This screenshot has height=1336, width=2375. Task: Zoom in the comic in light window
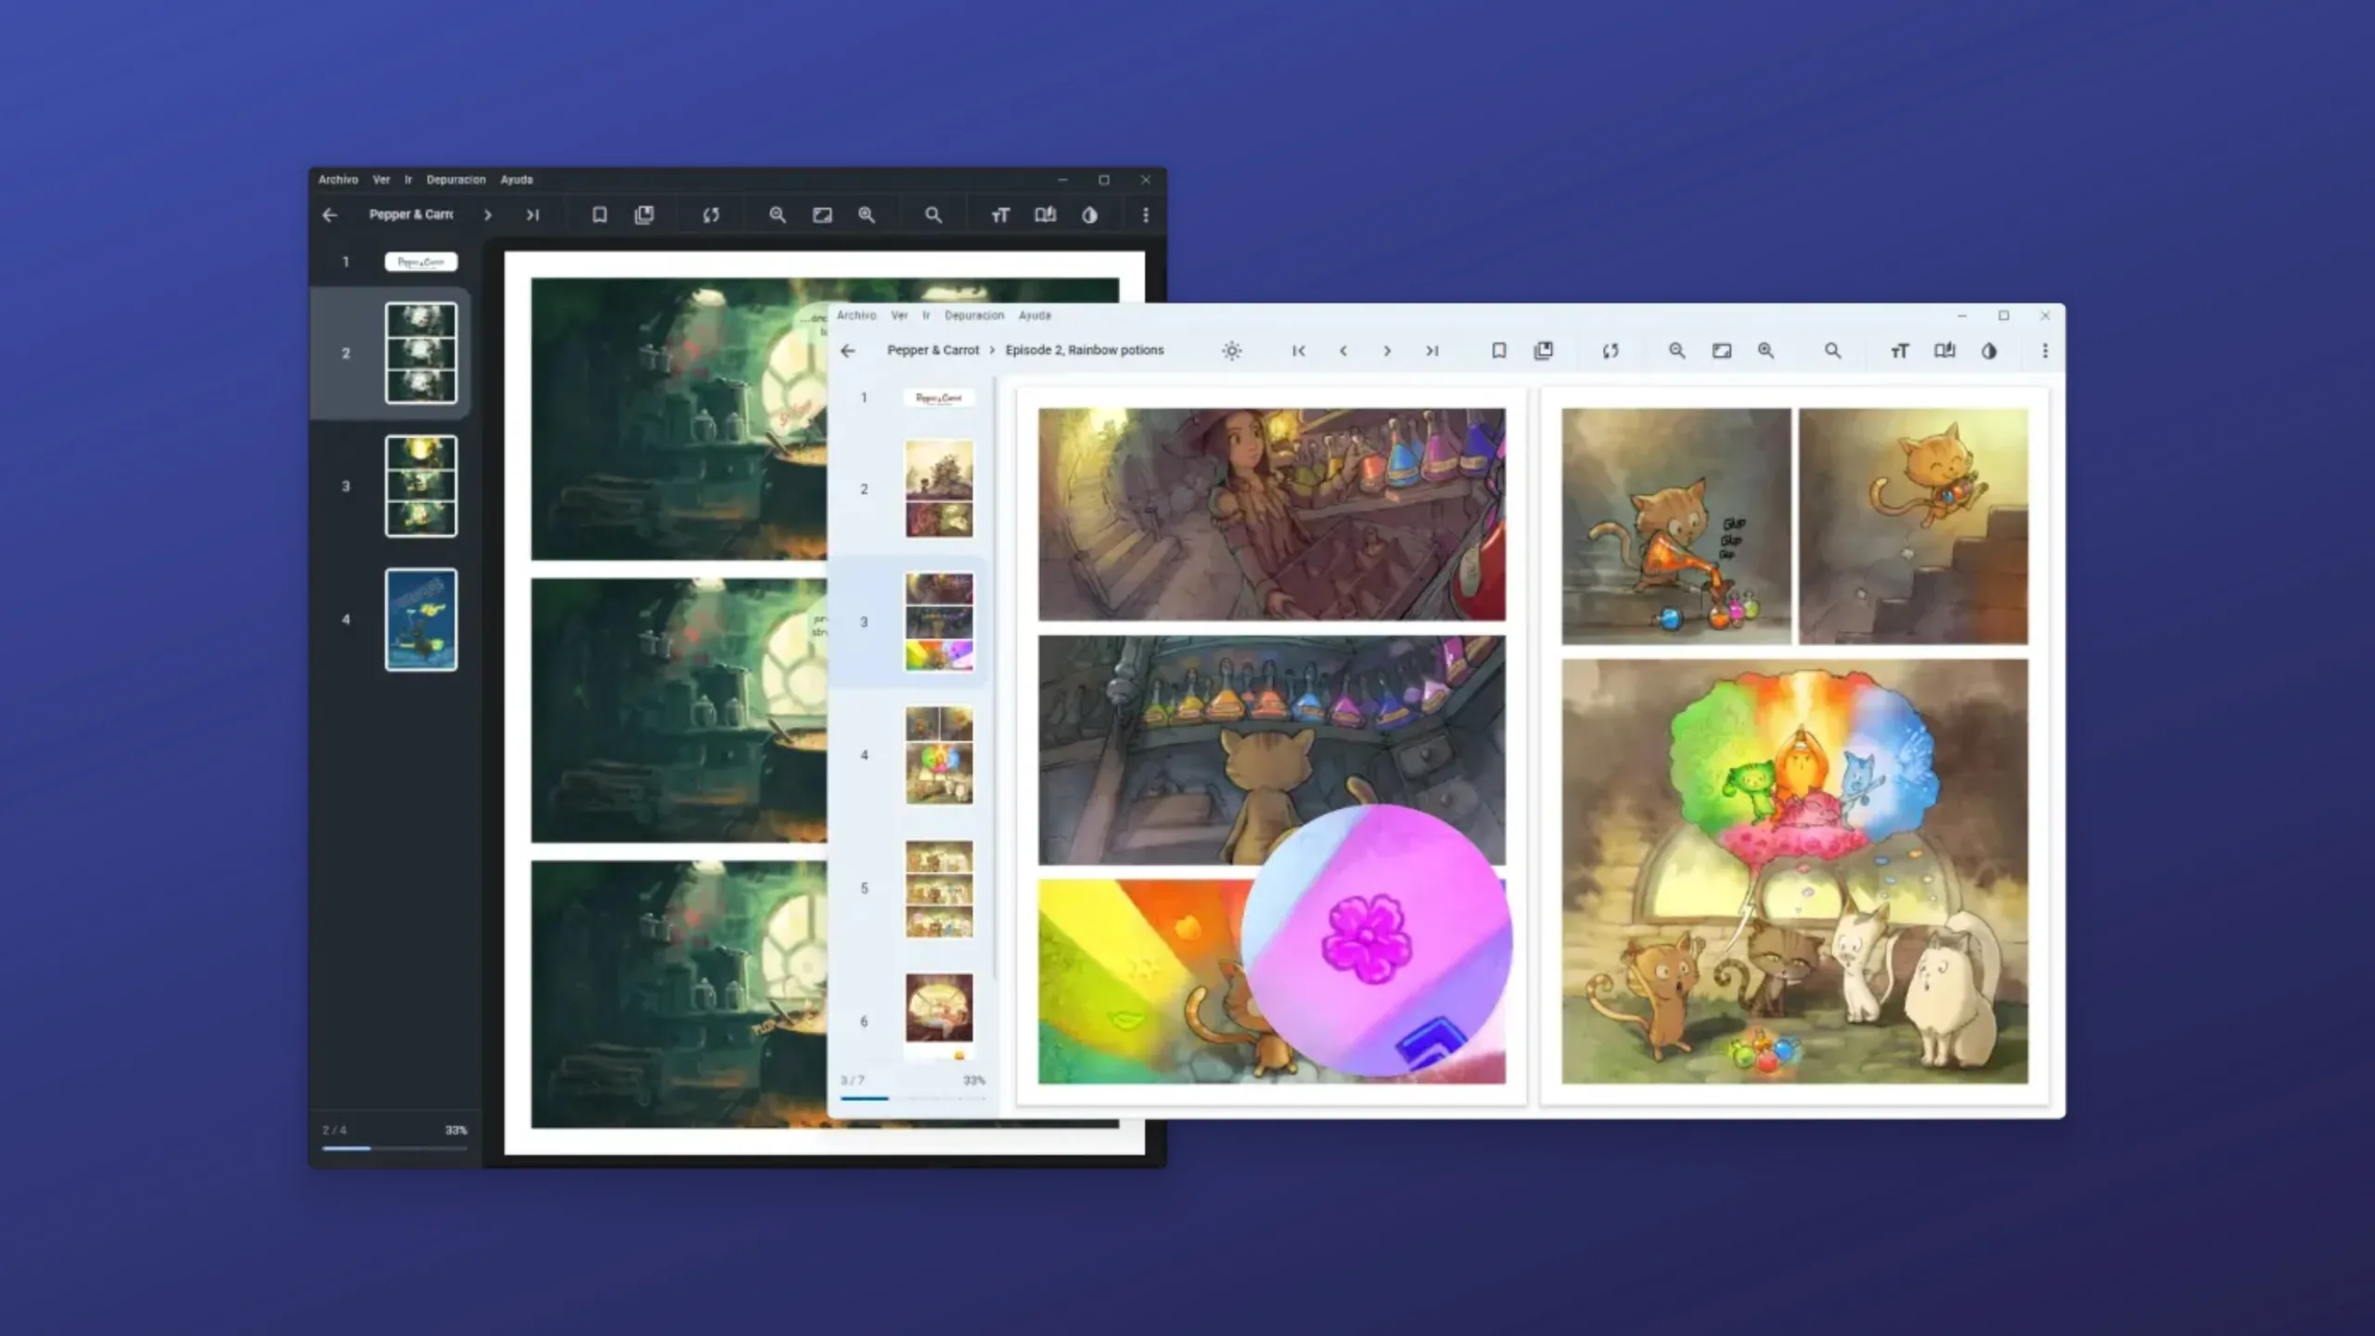[1765, 351]
